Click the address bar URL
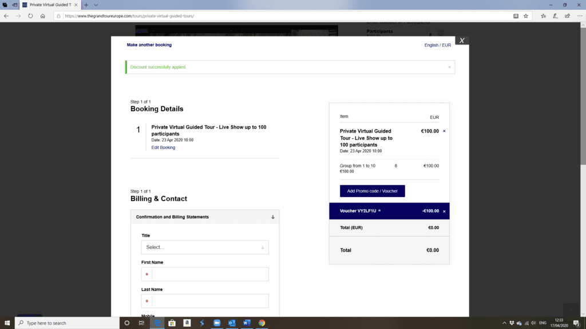 [129, 16]
